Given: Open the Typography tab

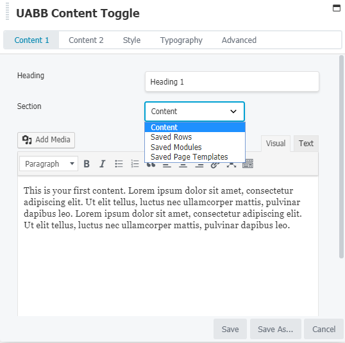Looking at the screenshot, I should point(181,40).
